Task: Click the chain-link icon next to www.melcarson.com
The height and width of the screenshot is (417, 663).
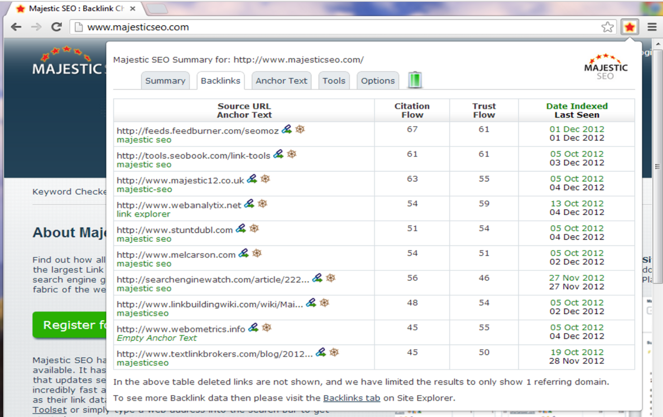Action: pyautogui.click(x=243, y=253)
